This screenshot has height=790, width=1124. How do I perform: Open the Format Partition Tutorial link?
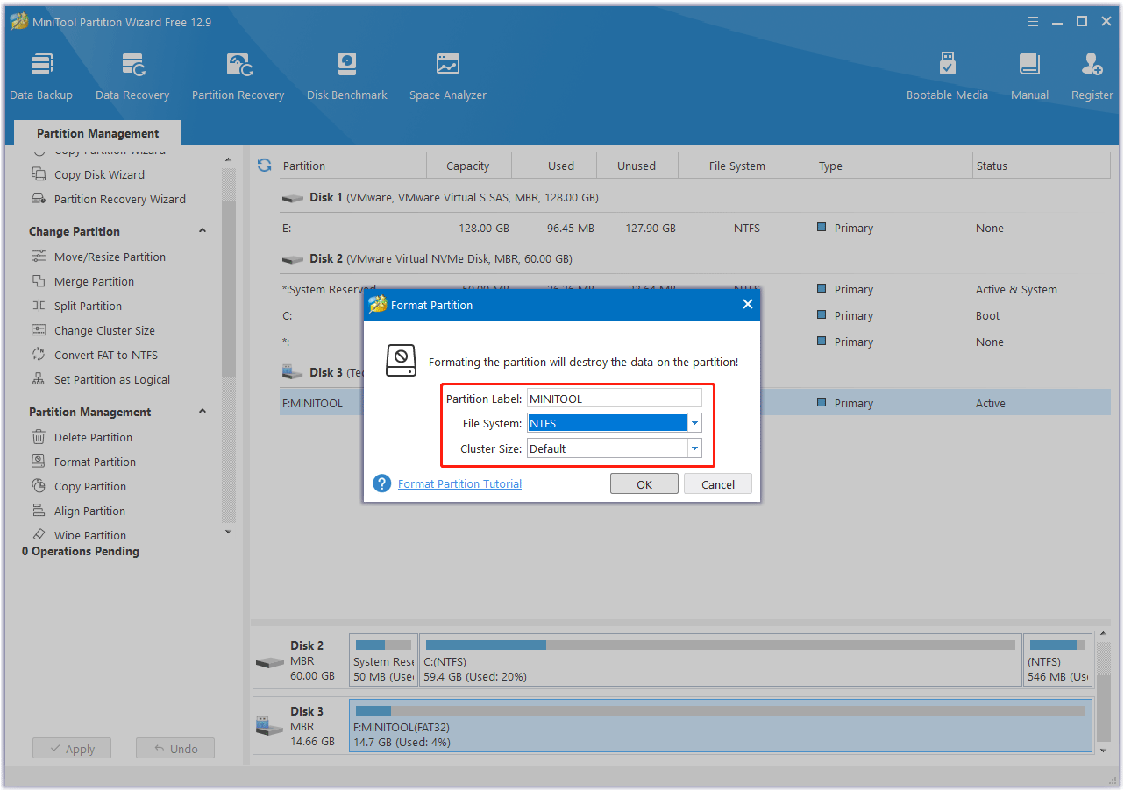click(459, 483)
